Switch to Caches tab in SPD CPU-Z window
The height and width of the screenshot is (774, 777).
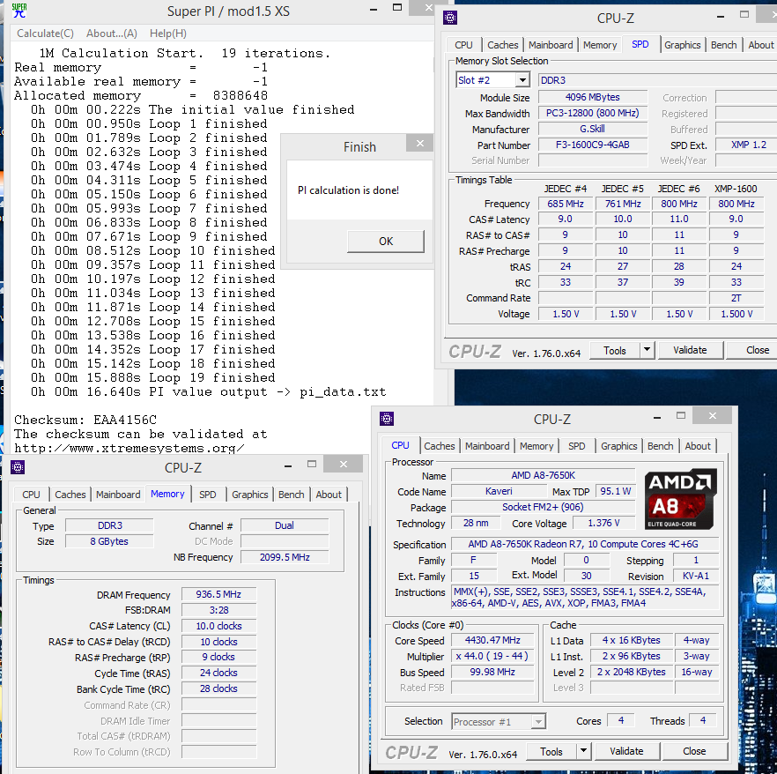[x=502, y=45]
